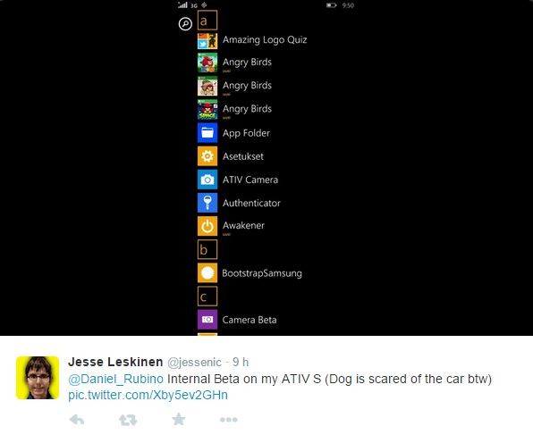Open the Jesse Leskinen profile name link
Screen dimensions: 533x443
coord(115,362)
